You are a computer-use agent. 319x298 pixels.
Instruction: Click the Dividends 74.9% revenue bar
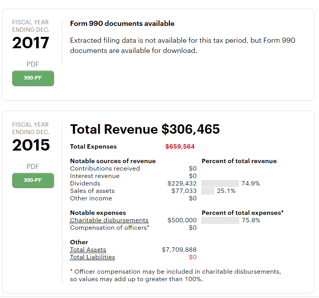[x=220, y=184]
